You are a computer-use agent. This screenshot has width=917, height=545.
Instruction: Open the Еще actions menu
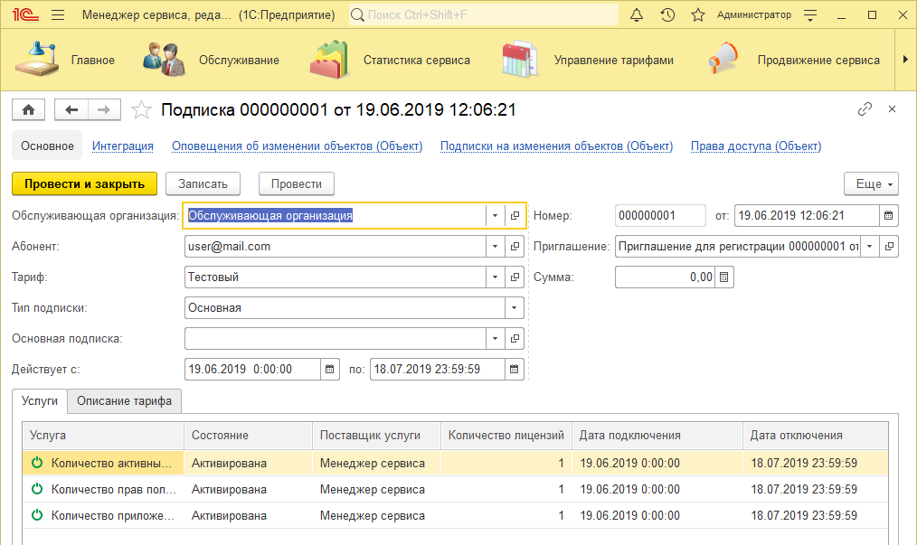pos(871,183)
